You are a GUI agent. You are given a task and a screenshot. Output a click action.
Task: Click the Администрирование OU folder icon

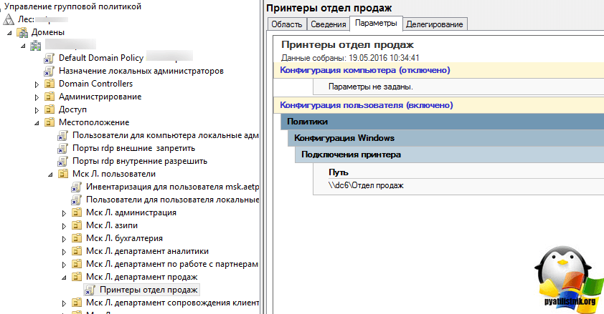[49, 97]
